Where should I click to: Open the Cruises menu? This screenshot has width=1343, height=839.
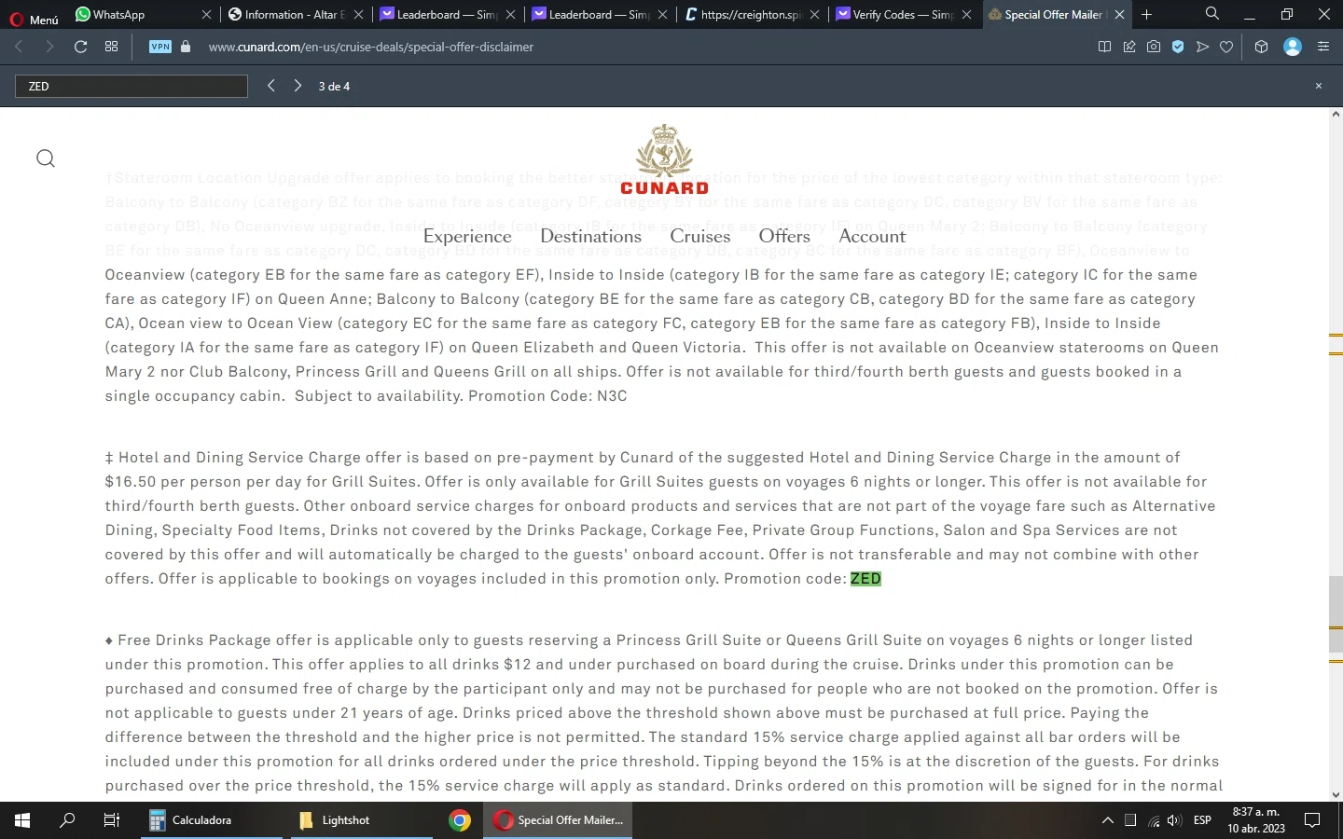point(699,236)
